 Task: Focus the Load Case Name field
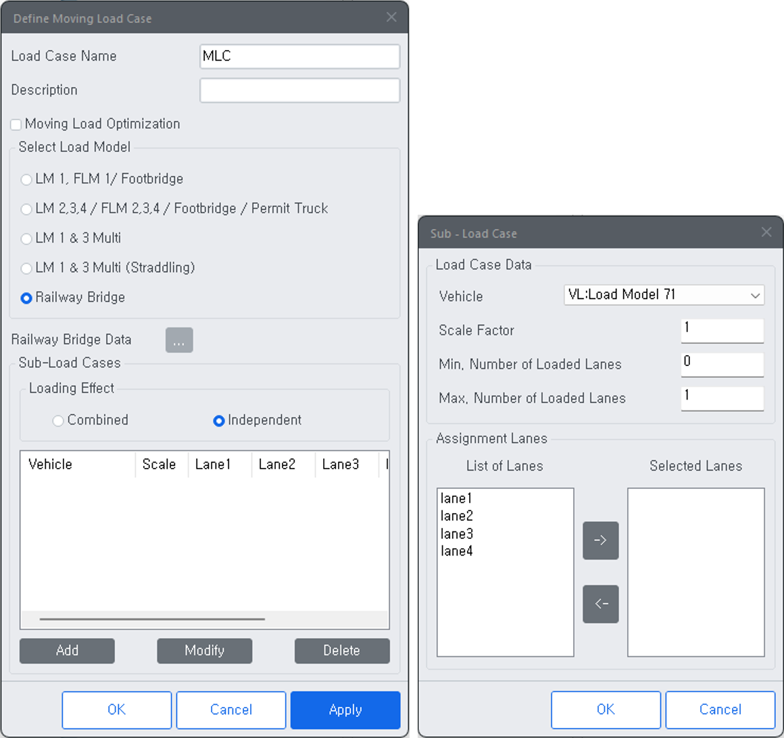tap(299, 56)
